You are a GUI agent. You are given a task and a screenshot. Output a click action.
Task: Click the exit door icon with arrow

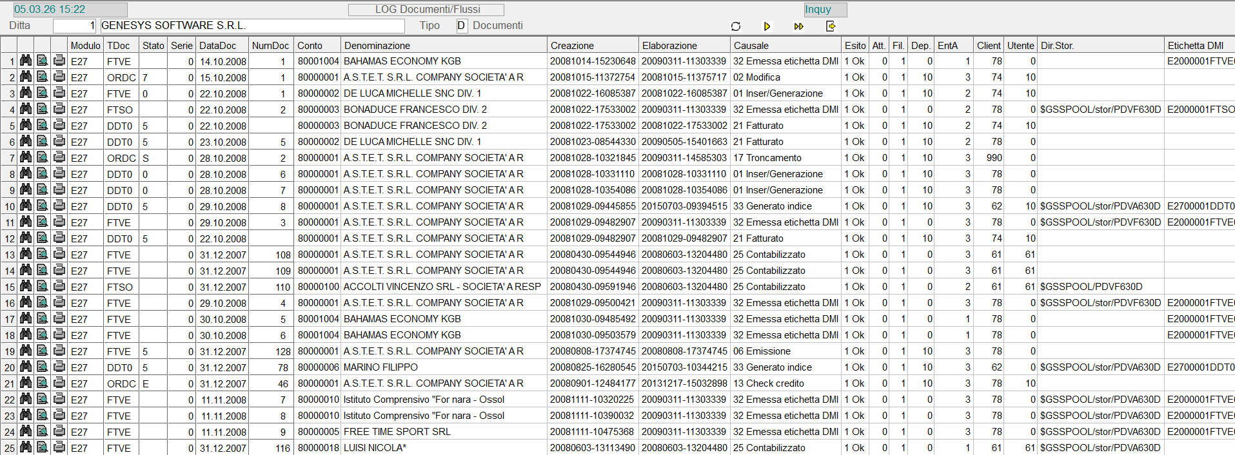click(831, 26)
